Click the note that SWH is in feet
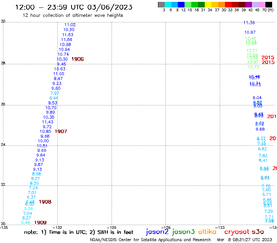The width and height of the screenshot is (277, 243). click(111, 232)
